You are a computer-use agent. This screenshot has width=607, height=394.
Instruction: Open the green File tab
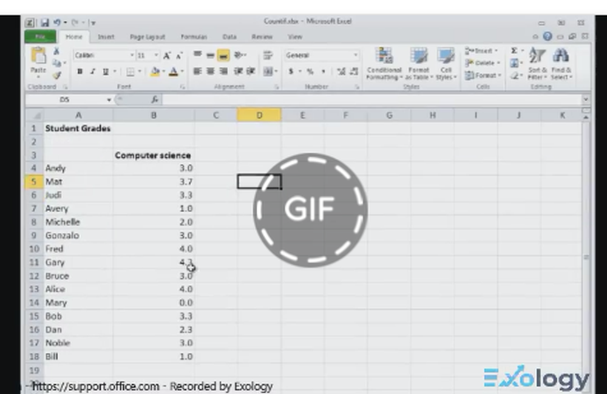(40, 37)
